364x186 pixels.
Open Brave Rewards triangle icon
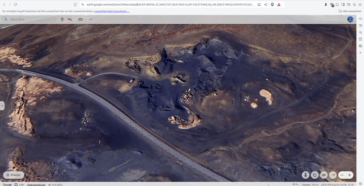279,5
